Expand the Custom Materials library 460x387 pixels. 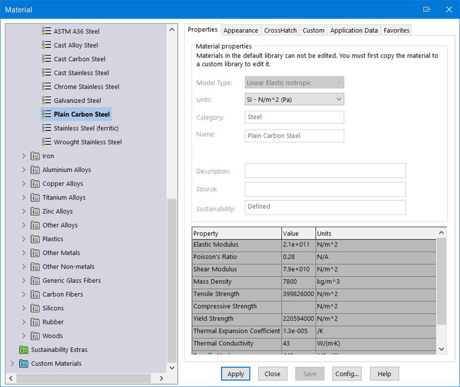click(x=12, y=364)
